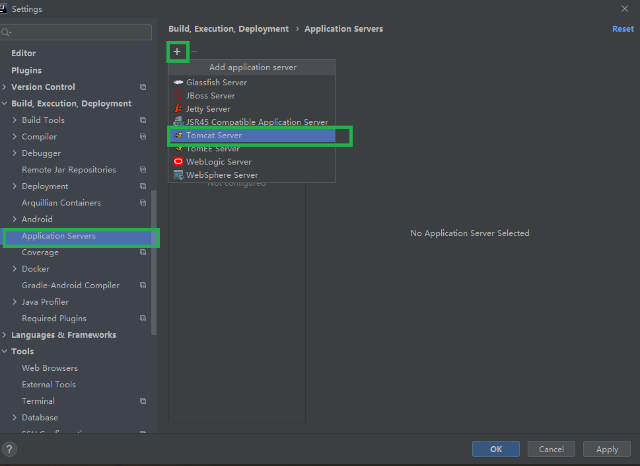Expand the Deployment node
Viewport: 640px width, 466px height.
click(15, 186)
